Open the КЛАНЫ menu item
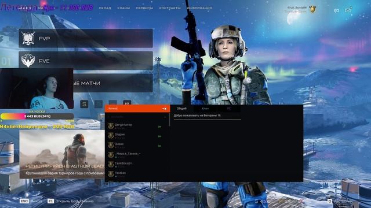This screenshot has height=208, width=371. [123, 8]
